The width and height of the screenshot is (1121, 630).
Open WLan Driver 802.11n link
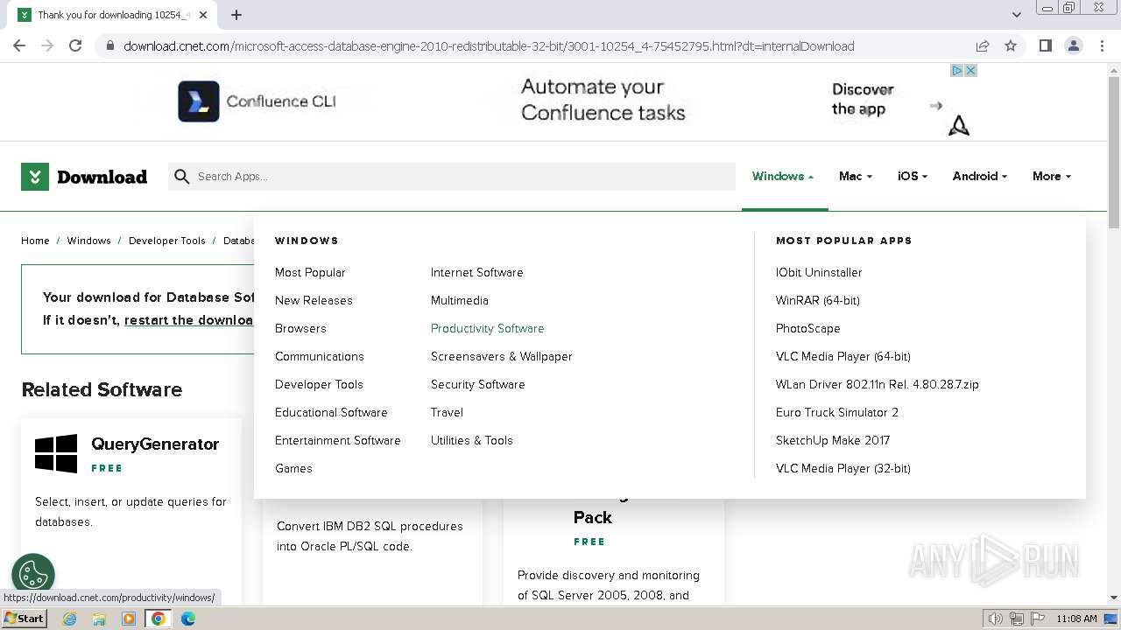pyautogui.click(x=878, y=385)
